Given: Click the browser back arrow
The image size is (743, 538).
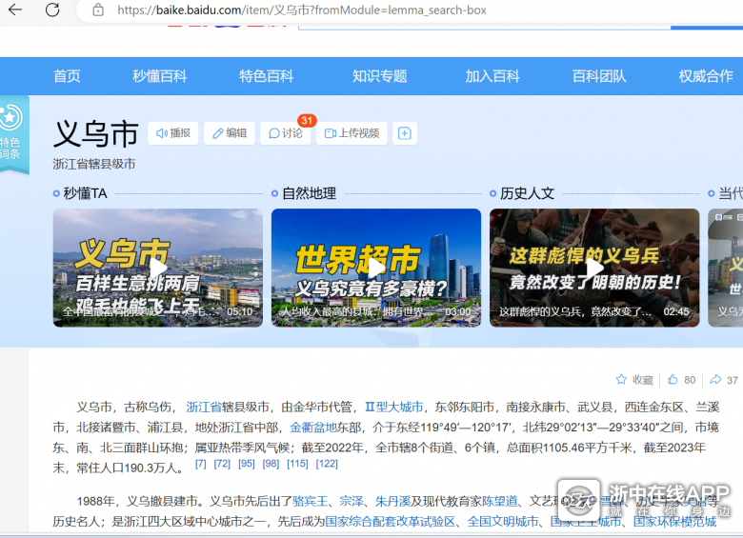Looking at the screenshot, I should point(15,10).
